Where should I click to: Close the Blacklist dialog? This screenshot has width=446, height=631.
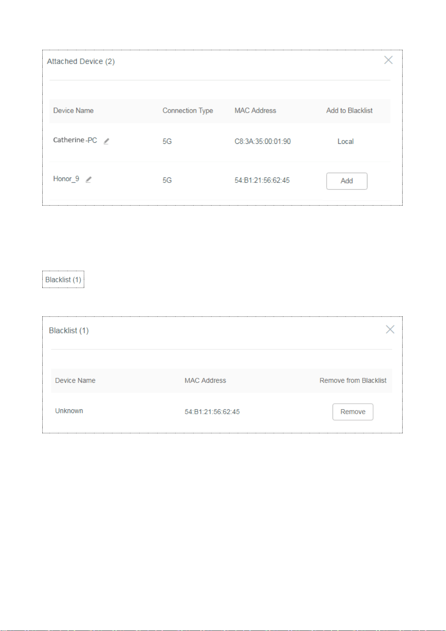click(390, 329)
